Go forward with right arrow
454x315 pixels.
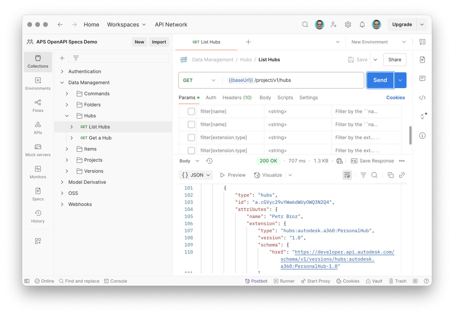74,25
